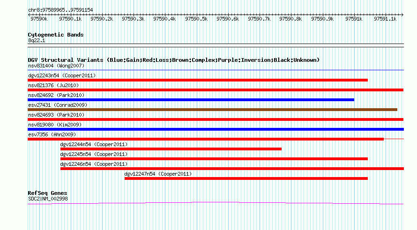Select the nsv819080 (Kim2009) label
The image size is (417, 230).
tap(55, 125)
